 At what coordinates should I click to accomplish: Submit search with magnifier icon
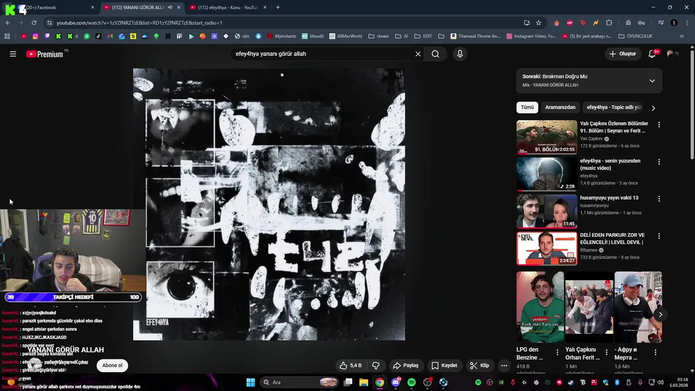(435, 54)
